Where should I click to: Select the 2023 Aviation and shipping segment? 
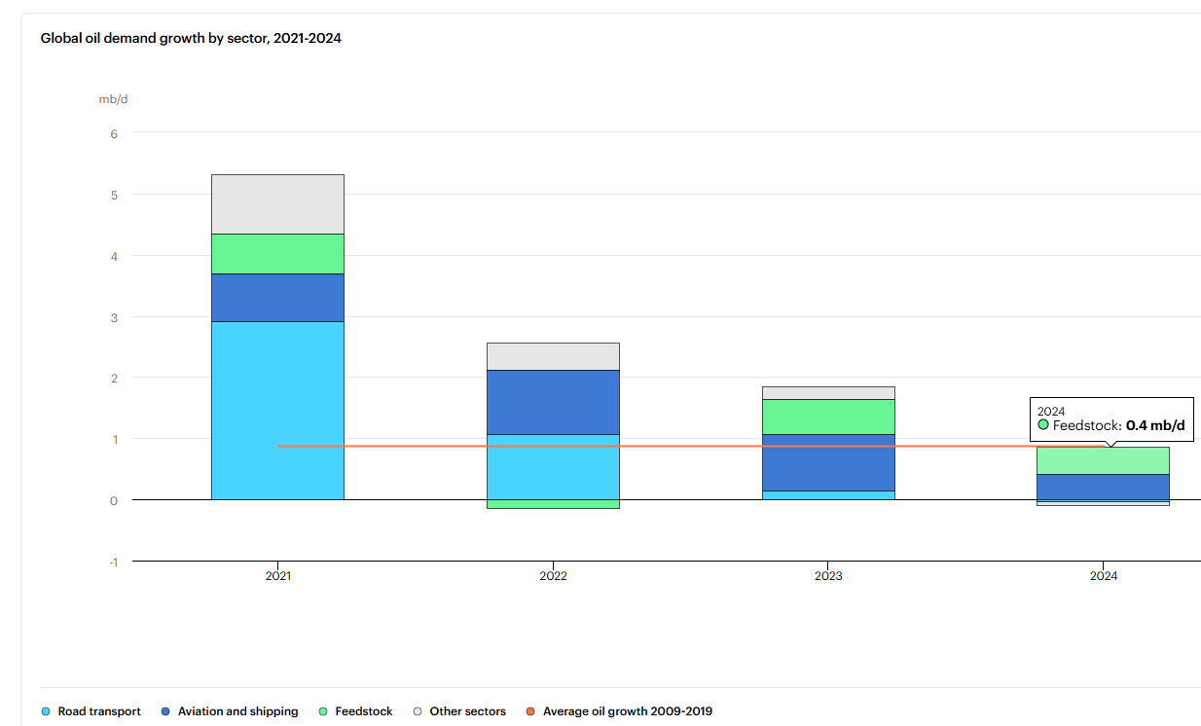click(828, 462)
